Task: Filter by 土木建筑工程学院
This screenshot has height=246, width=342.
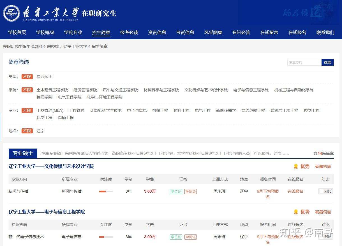Action: (52, 90)
